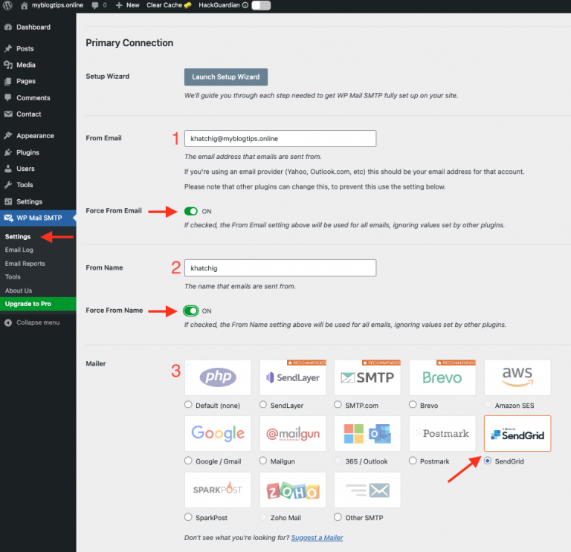571x552 pixels.
Task: Click the WordPress logo in admin bar
Action: click(7, 5)
